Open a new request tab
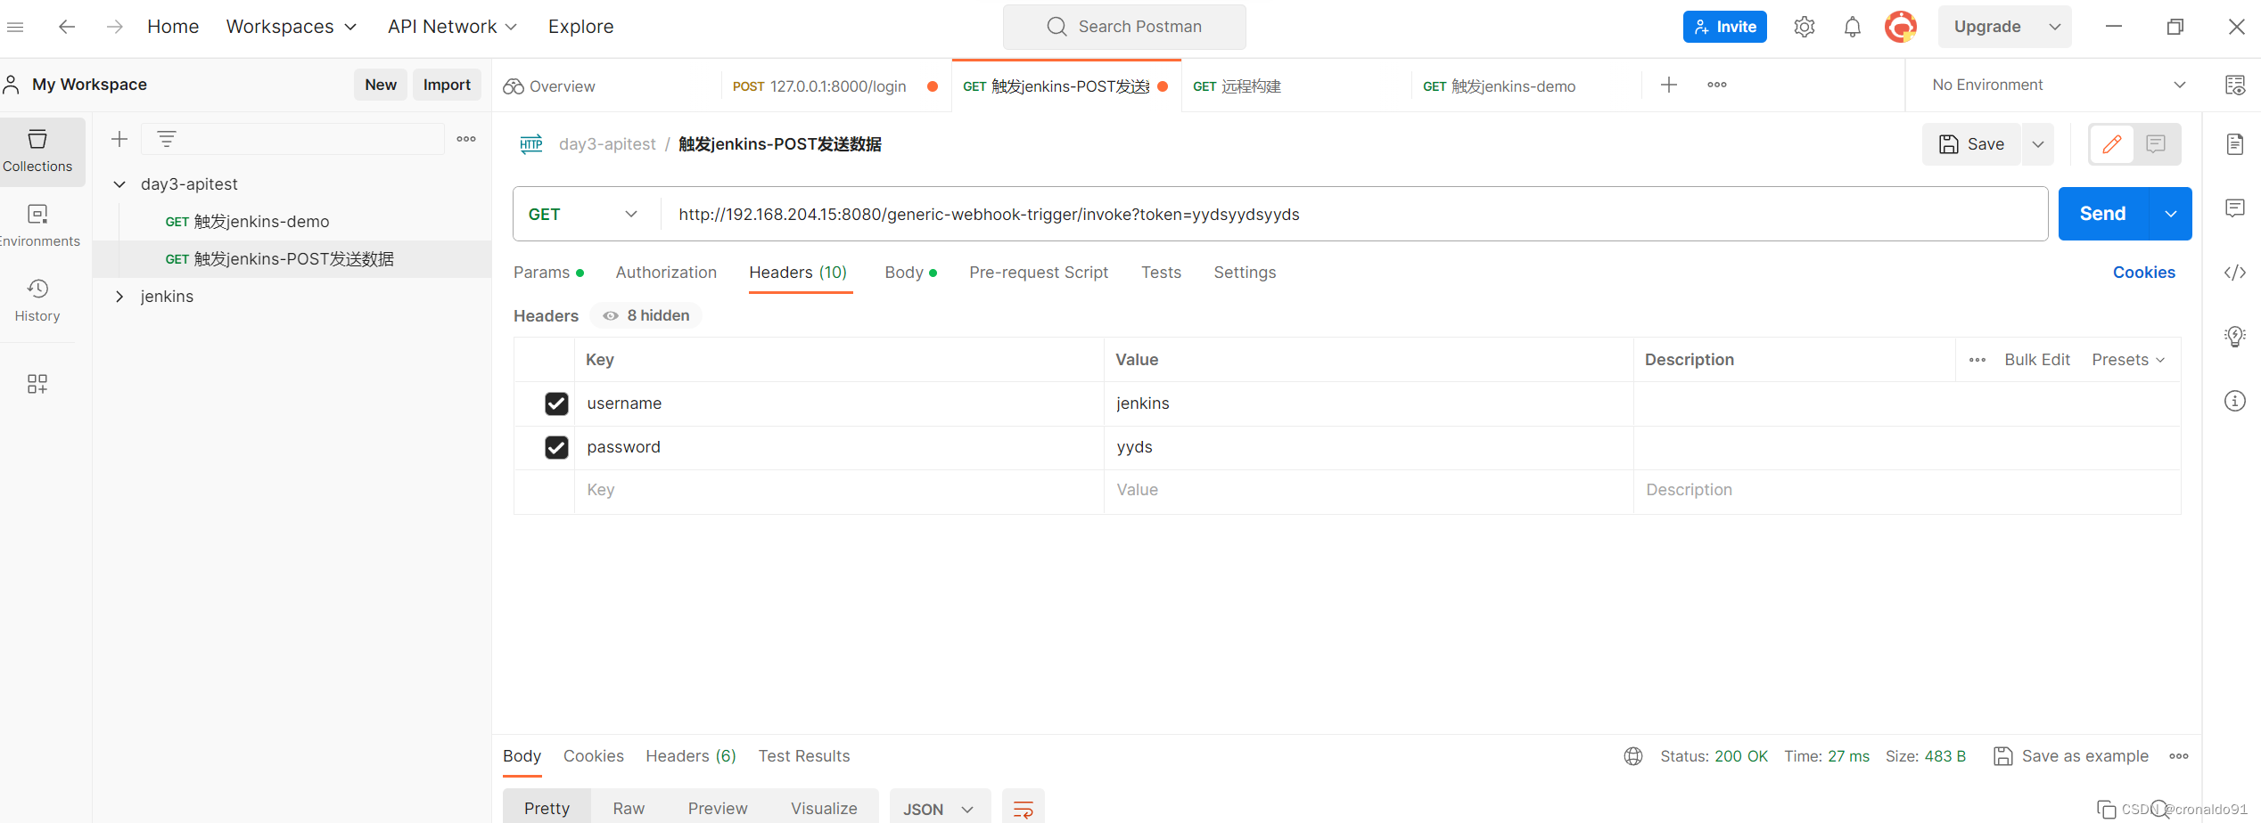The image size is (2261, 823). 1669,85
